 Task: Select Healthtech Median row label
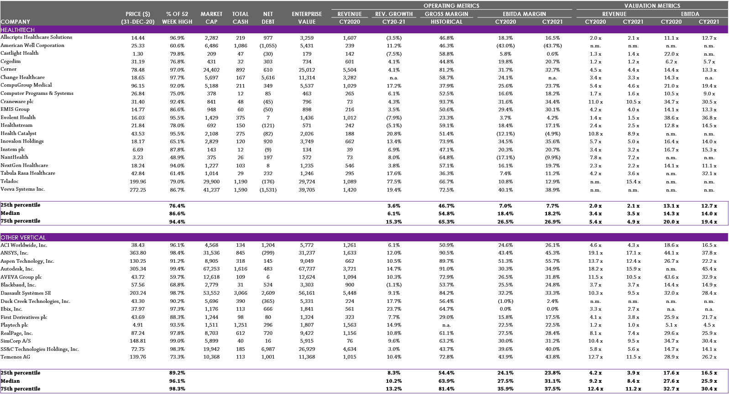(x=10, y=213)
